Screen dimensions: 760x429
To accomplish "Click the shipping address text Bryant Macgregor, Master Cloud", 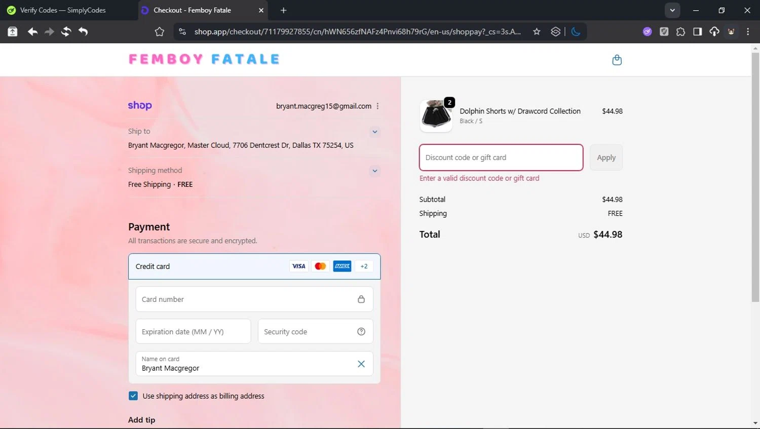I will tap(241, 145).
